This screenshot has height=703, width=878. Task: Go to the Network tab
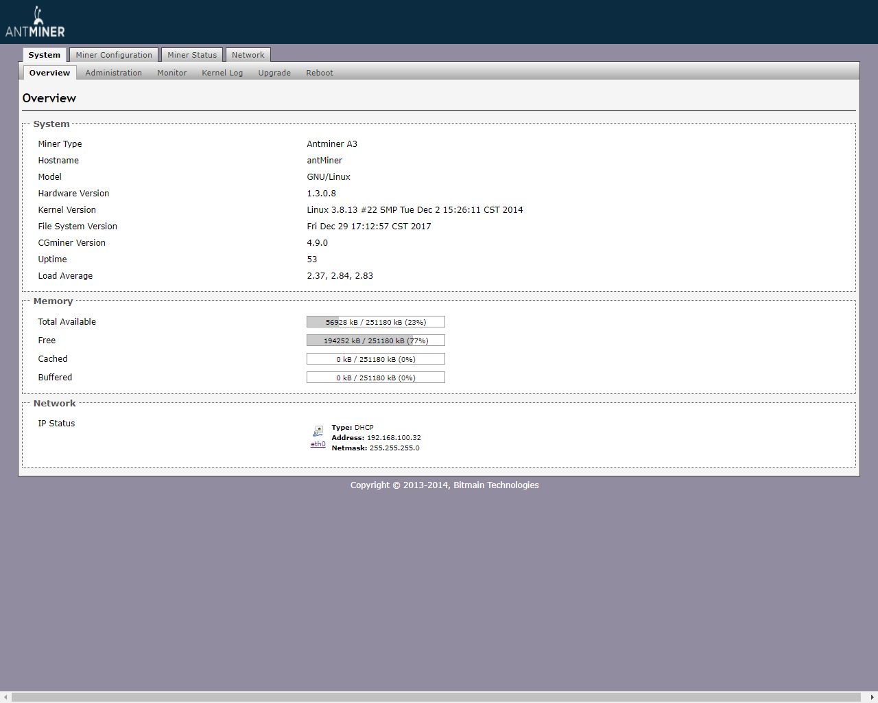click(x=248, y=55)
